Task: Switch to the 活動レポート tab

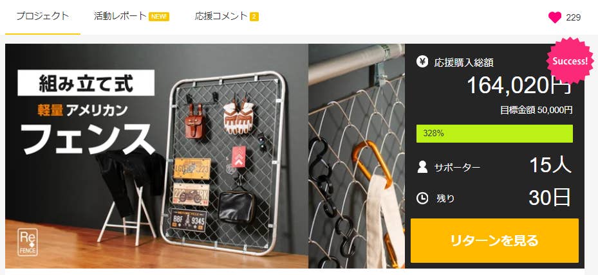Action: coord(120,16)
